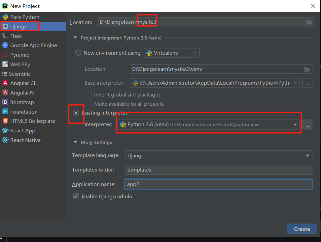Image resolution: width=321 pixels, height=242 pixels.
Task: Click the Django project type icon
Action: tap(5, 26)
